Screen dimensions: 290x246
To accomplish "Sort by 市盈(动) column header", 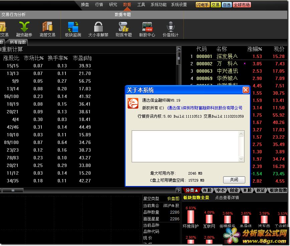I will click(x=82, y=58).
